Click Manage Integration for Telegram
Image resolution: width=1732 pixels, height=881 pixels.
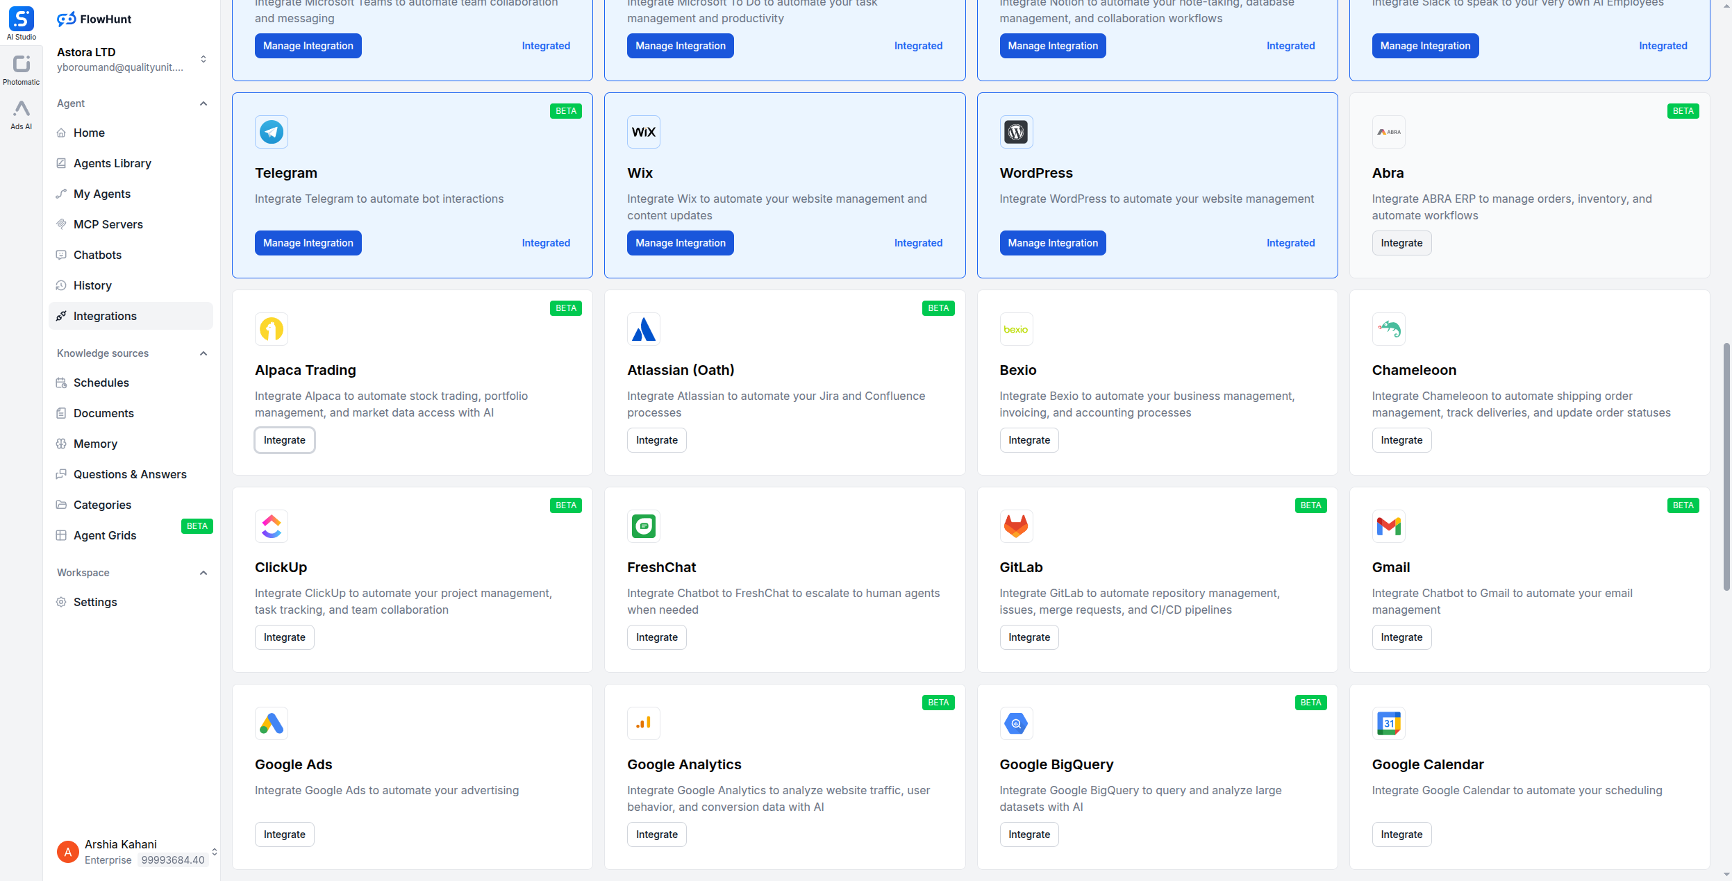click(308, 242)
